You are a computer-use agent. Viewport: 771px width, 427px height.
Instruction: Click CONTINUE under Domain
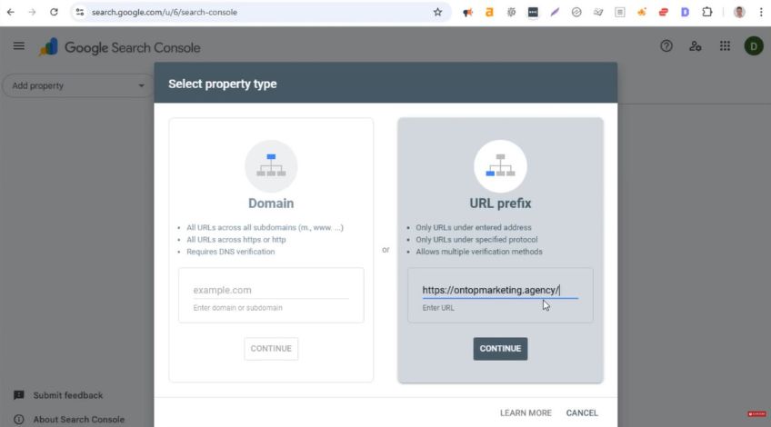[x=271, y=348]
